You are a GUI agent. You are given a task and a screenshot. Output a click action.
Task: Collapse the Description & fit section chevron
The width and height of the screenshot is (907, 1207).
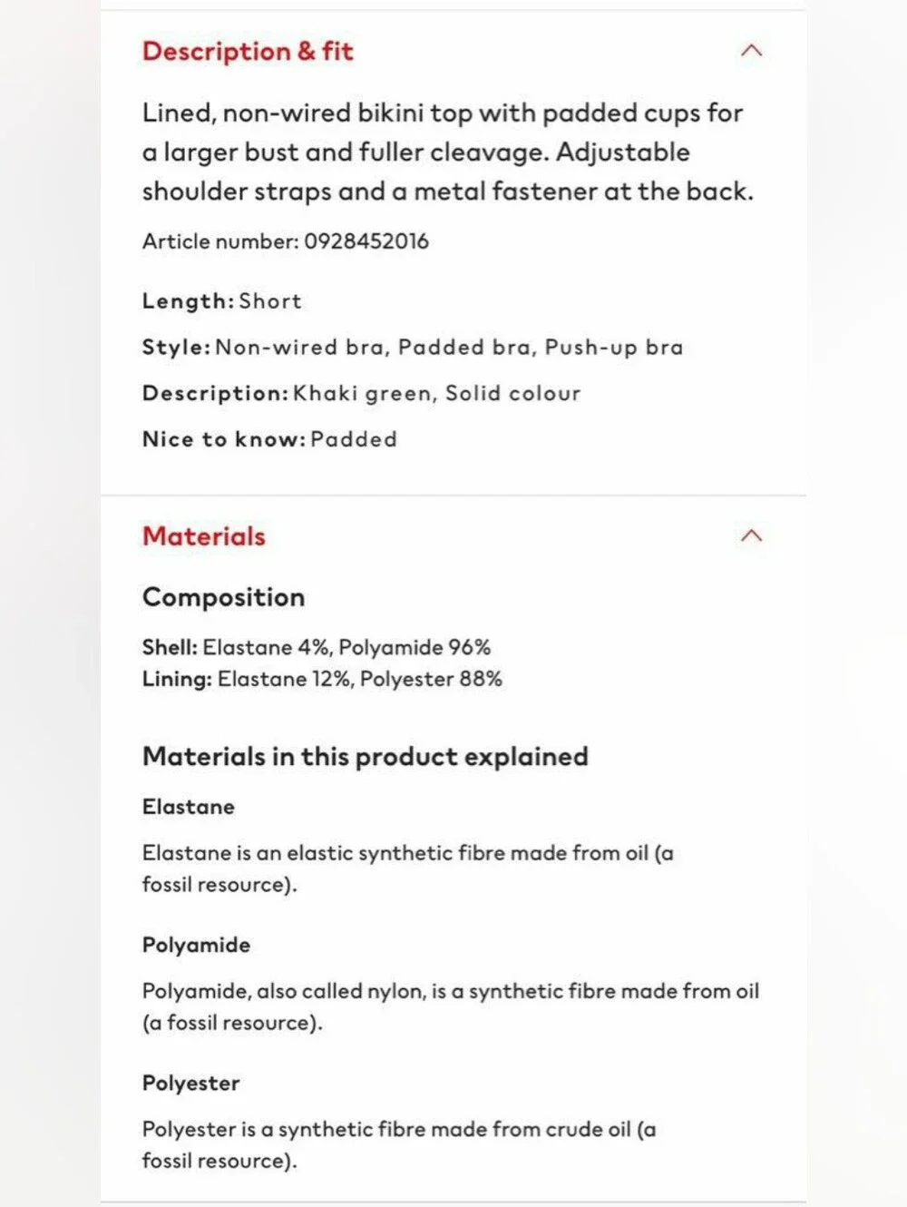tap(751, 51)
